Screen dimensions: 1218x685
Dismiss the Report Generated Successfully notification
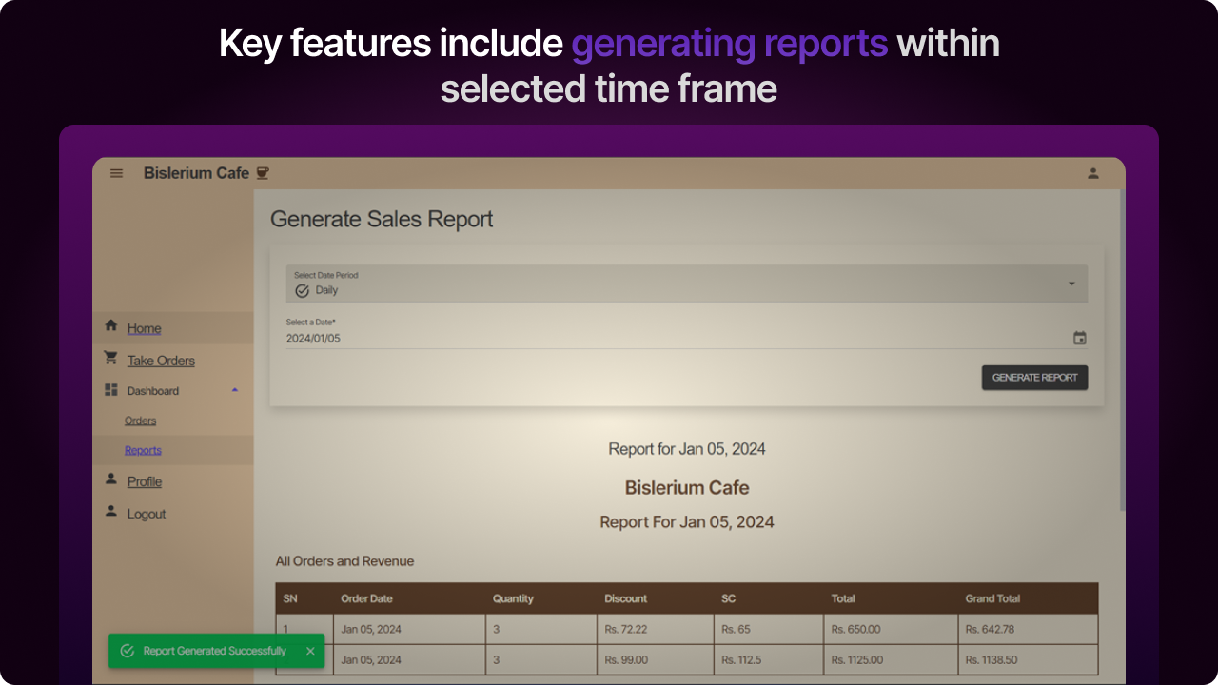pos(309,651)
